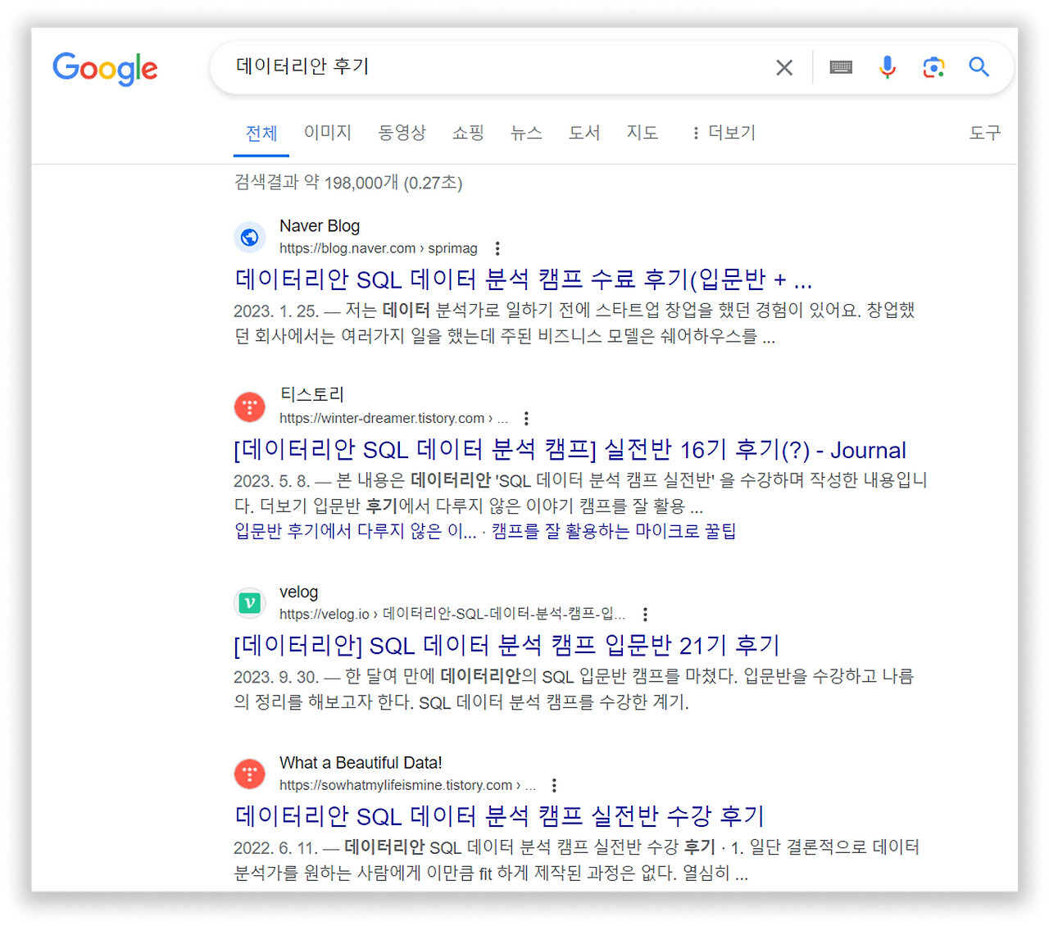Click the result count text 검색결과 약 198,000개
The width and height of the screenshot is (1049, 926).
pos(348,183)
